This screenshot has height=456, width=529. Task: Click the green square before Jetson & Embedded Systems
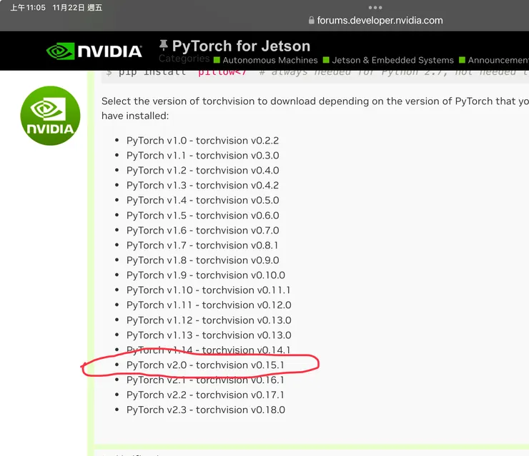point(326,60)
